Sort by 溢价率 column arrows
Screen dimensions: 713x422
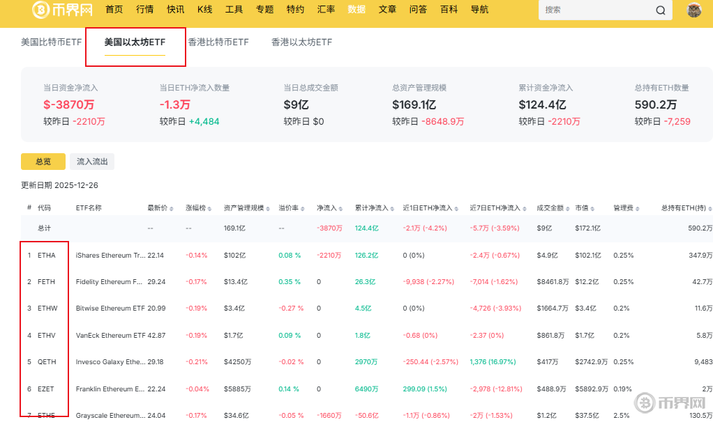click(x=302, y=208)
